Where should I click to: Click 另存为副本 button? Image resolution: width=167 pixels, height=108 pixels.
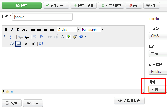[x=111, y=5]
